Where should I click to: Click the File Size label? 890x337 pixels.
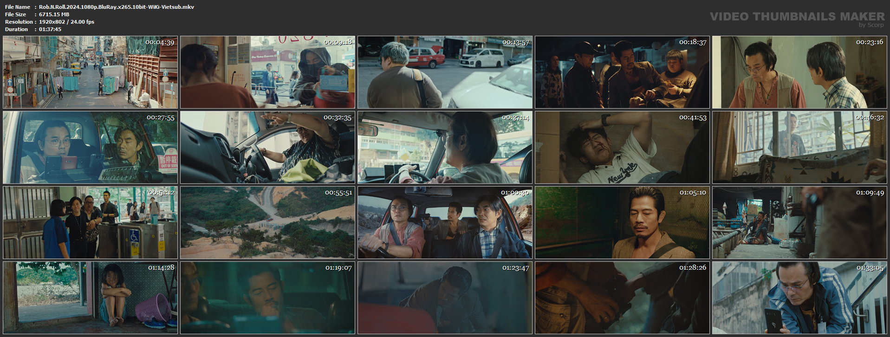point(16,14)
